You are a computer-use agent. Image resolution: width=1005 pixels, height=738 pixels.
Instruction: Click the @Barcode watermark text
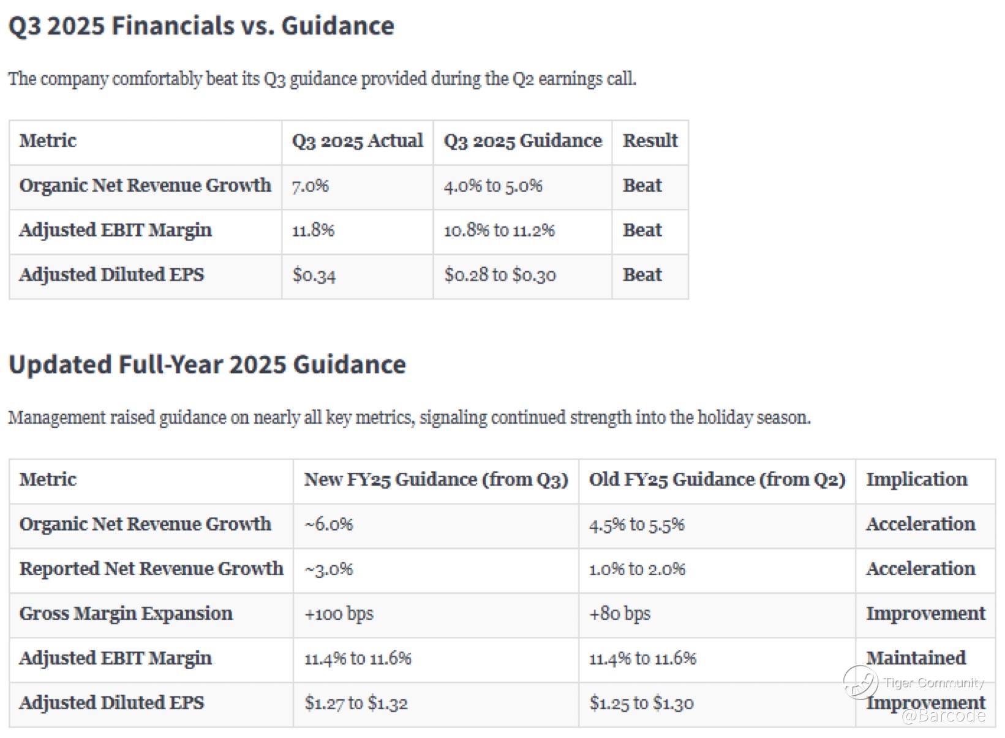(943, 715)
